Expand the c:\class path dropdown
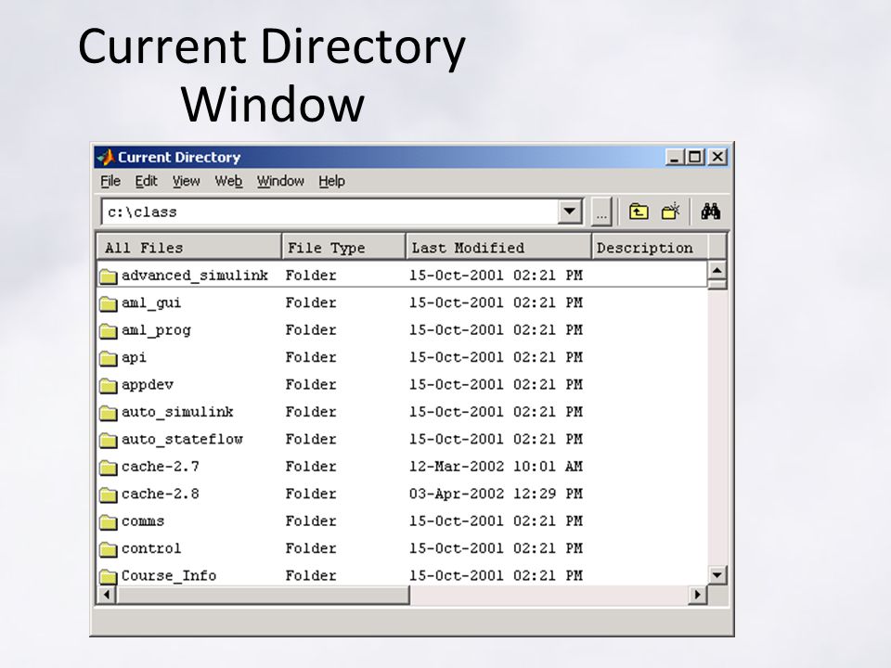This screenshot has width=891, height=668. [x=569, y=212]
